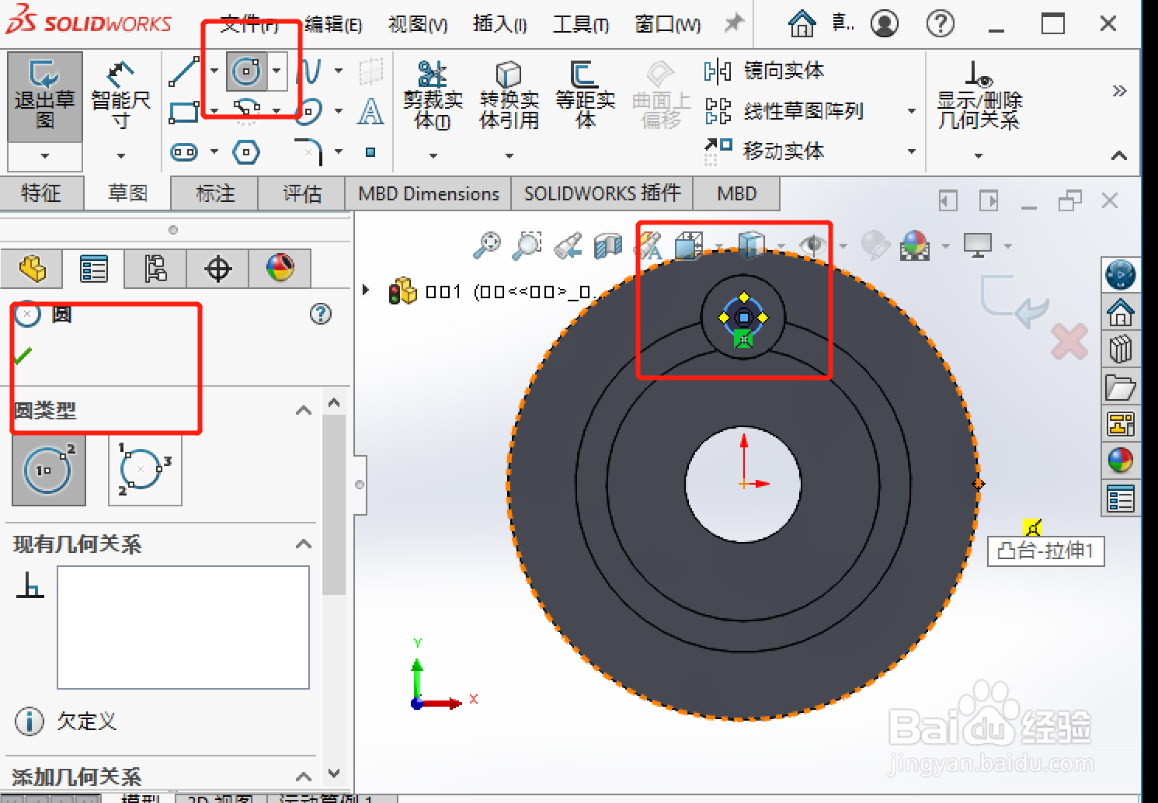Expand the Circle tool dropdown arrow

(x=276, y=71)
